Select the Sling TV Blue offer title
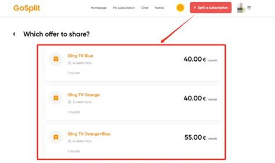The height and width of the screenshot is (163, 275). click(x=80, y=56)
